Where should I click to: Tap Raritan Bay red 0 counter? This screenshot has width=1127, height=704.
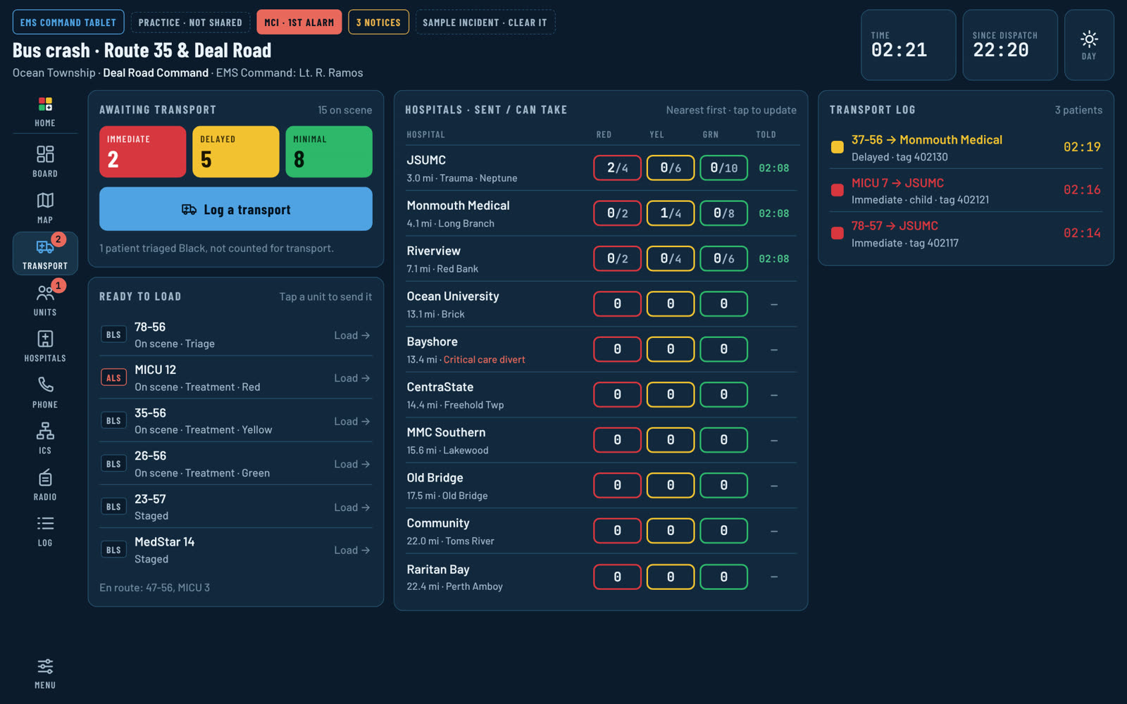[618, 577]
